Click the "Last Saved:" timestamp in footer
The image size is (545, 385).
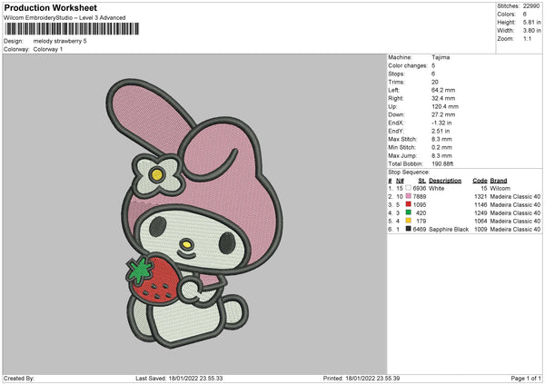[179, 379]
